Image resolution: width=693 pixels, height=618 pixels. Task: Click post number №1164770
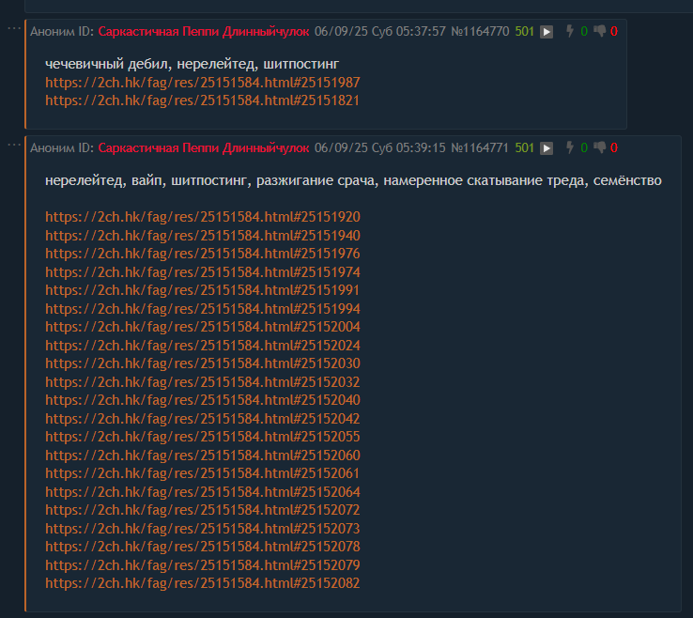pos(480,31)
